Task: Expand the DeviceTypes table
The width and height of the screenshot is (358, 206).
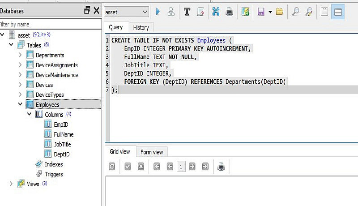Action: point(20,94)
